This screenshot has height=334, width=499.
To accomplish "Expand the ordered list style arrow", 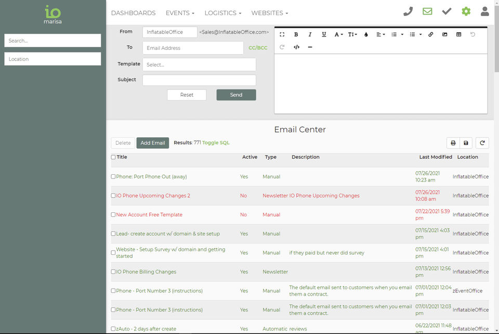I will click(x=402, y=34).
